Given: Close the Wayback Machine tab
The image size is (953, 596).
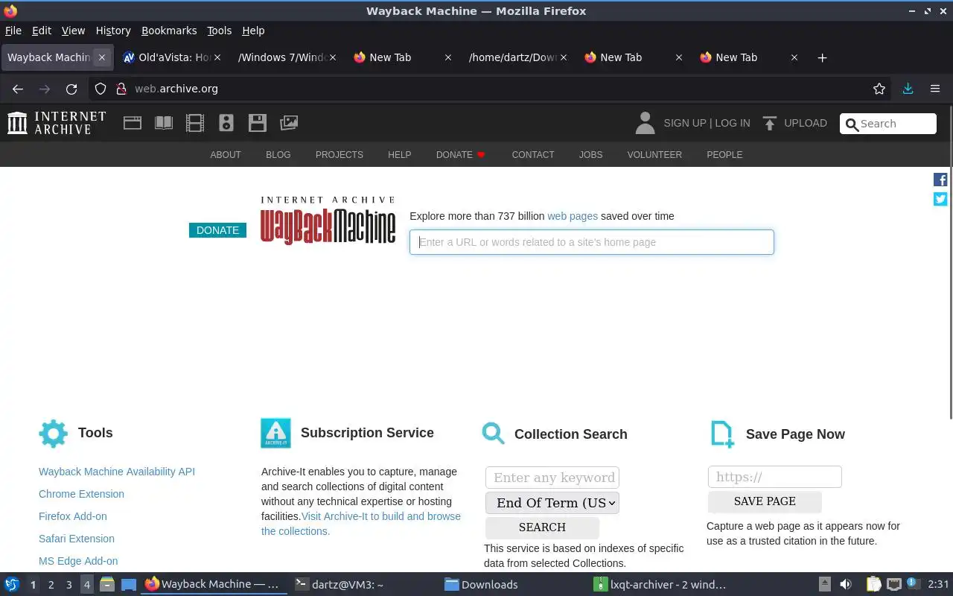Looking at the screenshot, I should (x=102, y=57).
